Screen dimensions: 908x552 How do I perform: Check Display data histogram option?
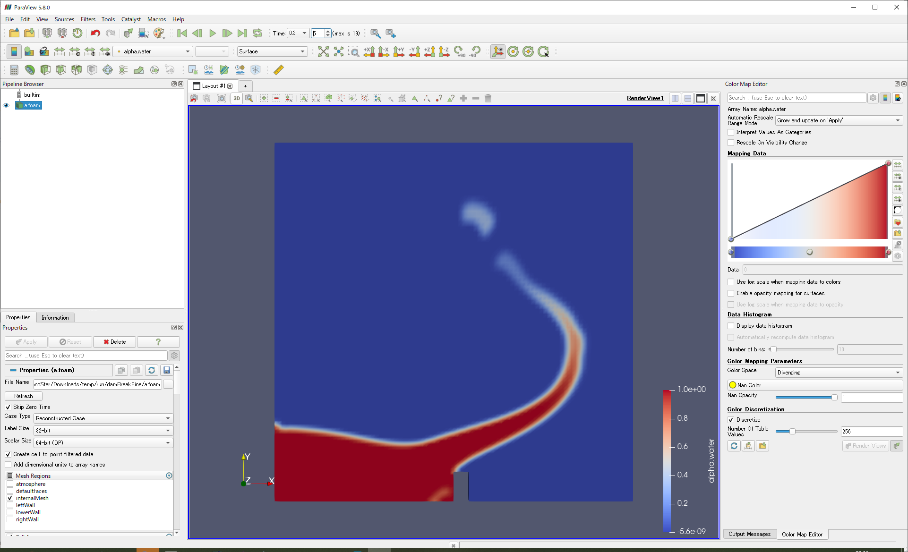[x=731, y=326]
